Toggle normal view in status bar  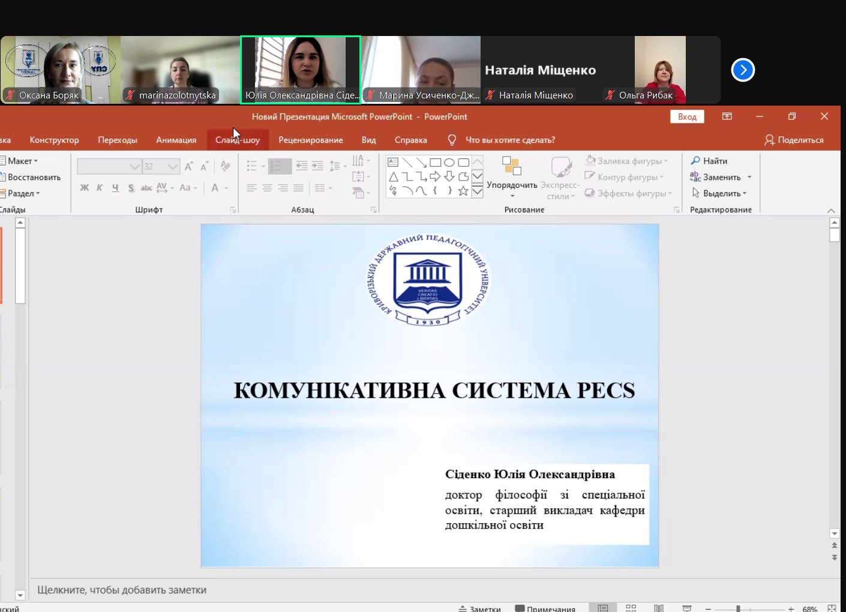pos(603,608)
